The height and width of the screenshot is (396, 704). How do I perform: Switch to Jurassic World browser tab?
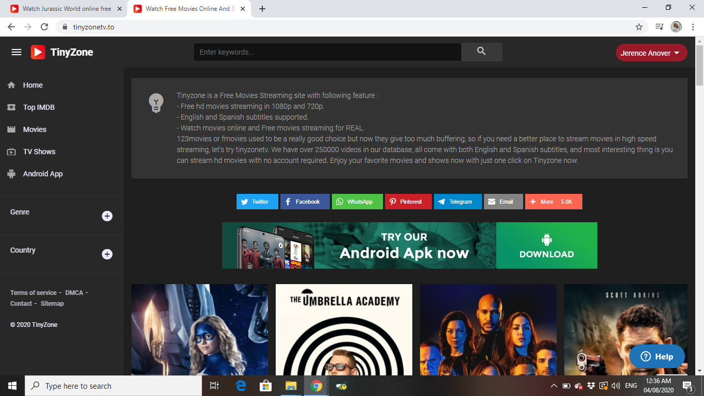coord(66,9)
